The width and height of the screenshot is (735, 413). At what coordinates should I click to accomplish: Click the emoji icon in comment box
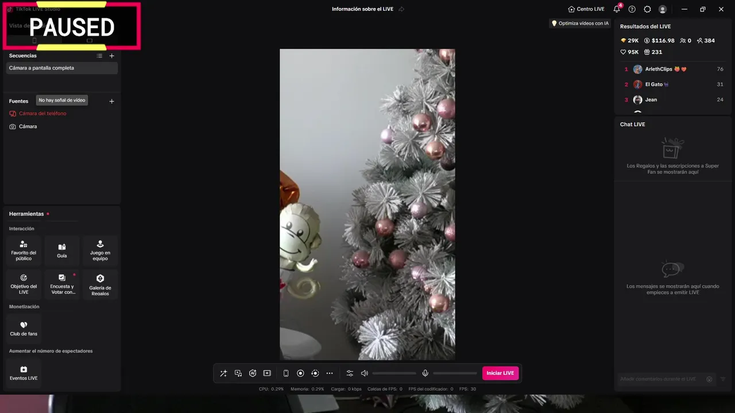coord(709,379)
